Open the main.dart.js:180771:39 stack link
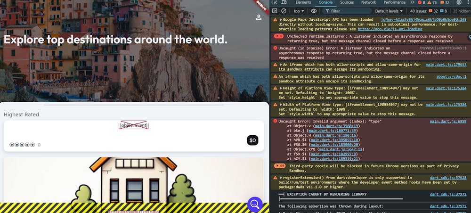The height and width of the screenshot is (213, 471). (332, 131)
